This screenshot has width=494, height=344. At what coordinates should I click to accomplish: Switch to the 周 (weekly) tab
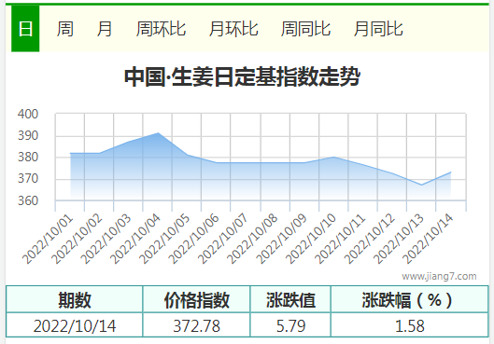[64, 29]
